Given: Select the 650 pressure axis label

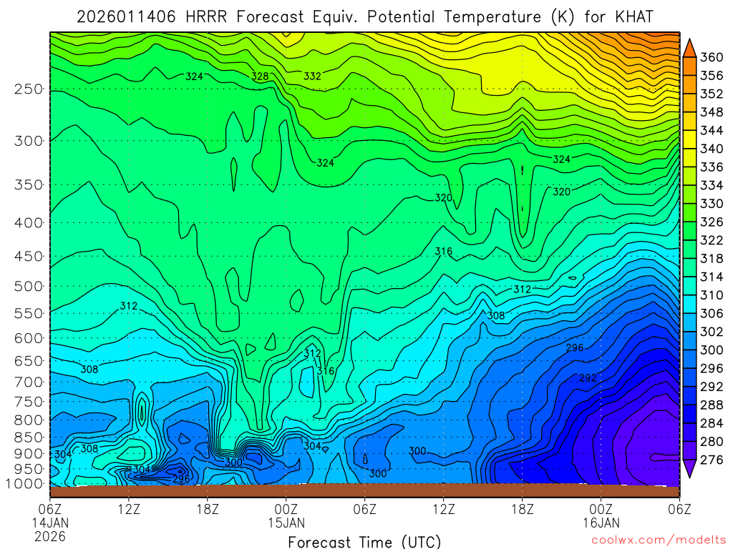Looking at the screenshot, I should pos(29,361).
